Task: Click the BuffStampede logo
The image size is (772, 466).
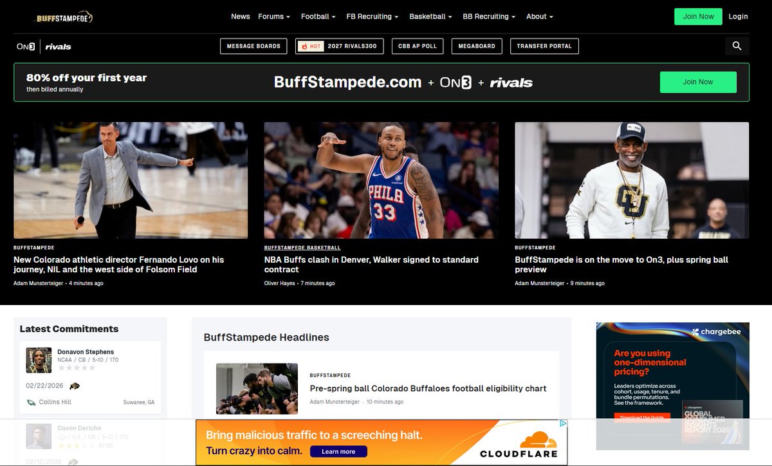Action: [x=64, y=17]
